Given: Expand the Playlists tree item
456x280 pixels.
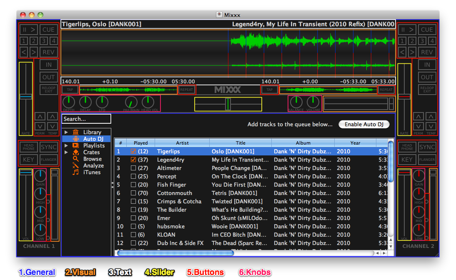Looking at the screenshot, I should point(66,146).
